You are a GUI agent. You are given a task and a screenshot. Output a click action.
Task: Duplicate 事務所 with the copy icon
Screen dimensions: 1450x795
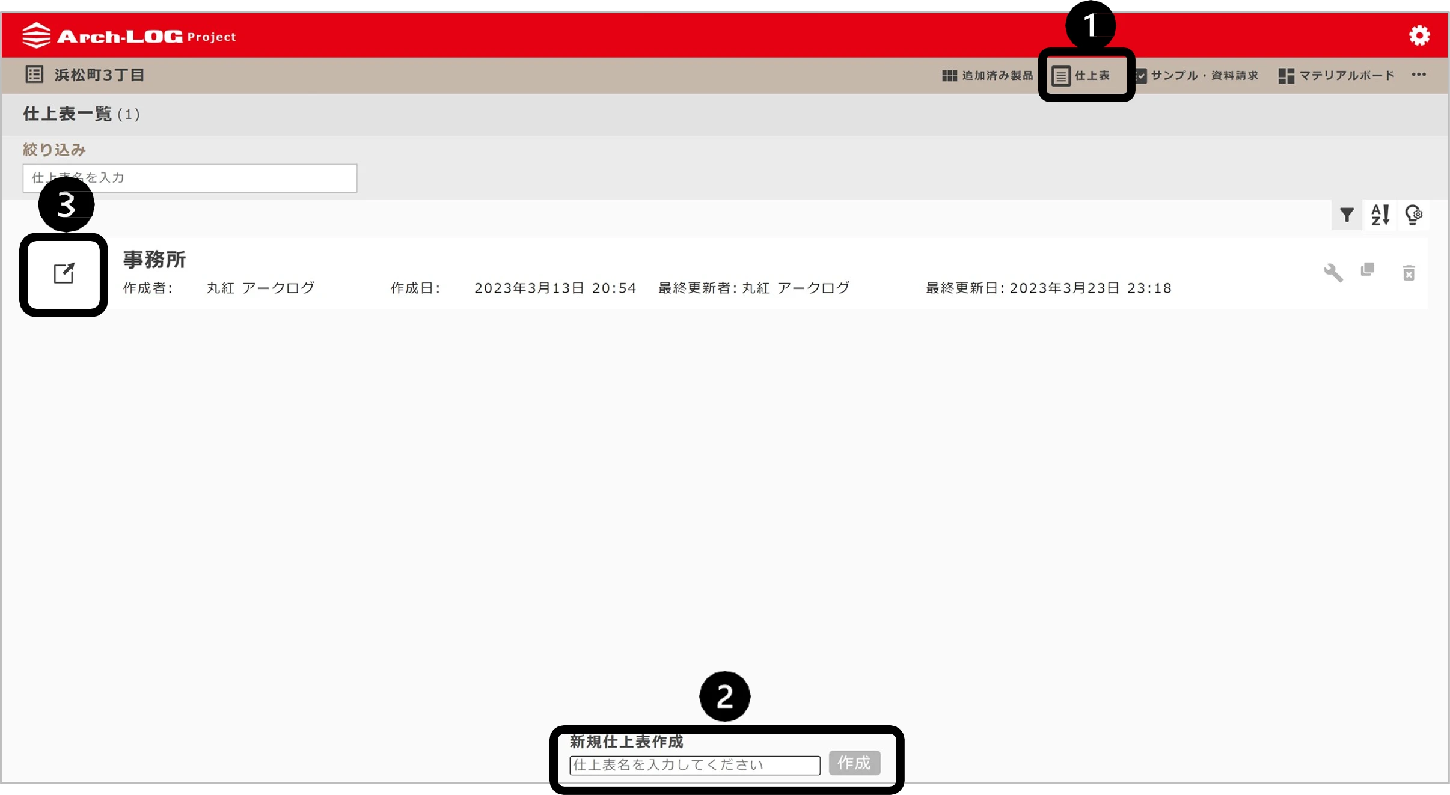pos(1368,270)
